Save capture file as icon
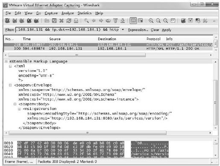This screenshot has height=166, width=220. click(x=54, y=21)
